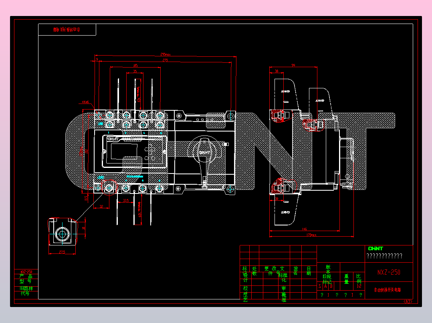Click the "296max" overall width dimension
The width and height of the screenshot is (432, 323).
pyautogui.click(x=165, y=54)
